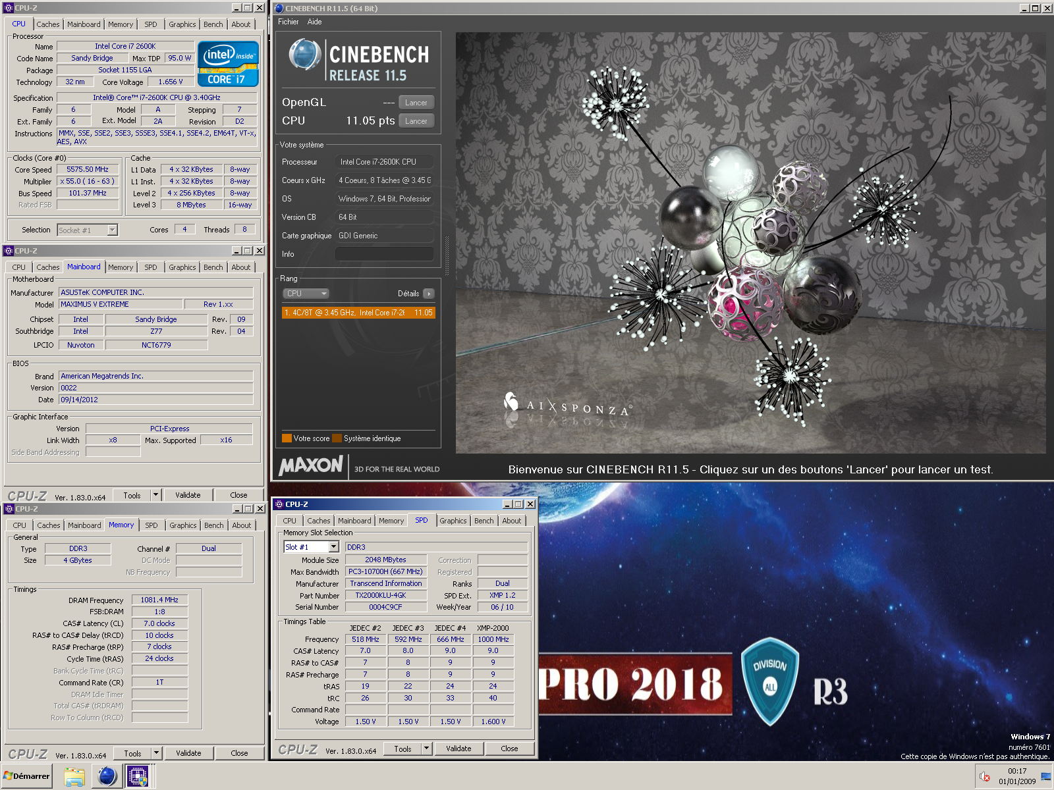The image size is (1054, 790).
Task: Click Lancer button for OpenGL test
Action: (x=416, y=103)
